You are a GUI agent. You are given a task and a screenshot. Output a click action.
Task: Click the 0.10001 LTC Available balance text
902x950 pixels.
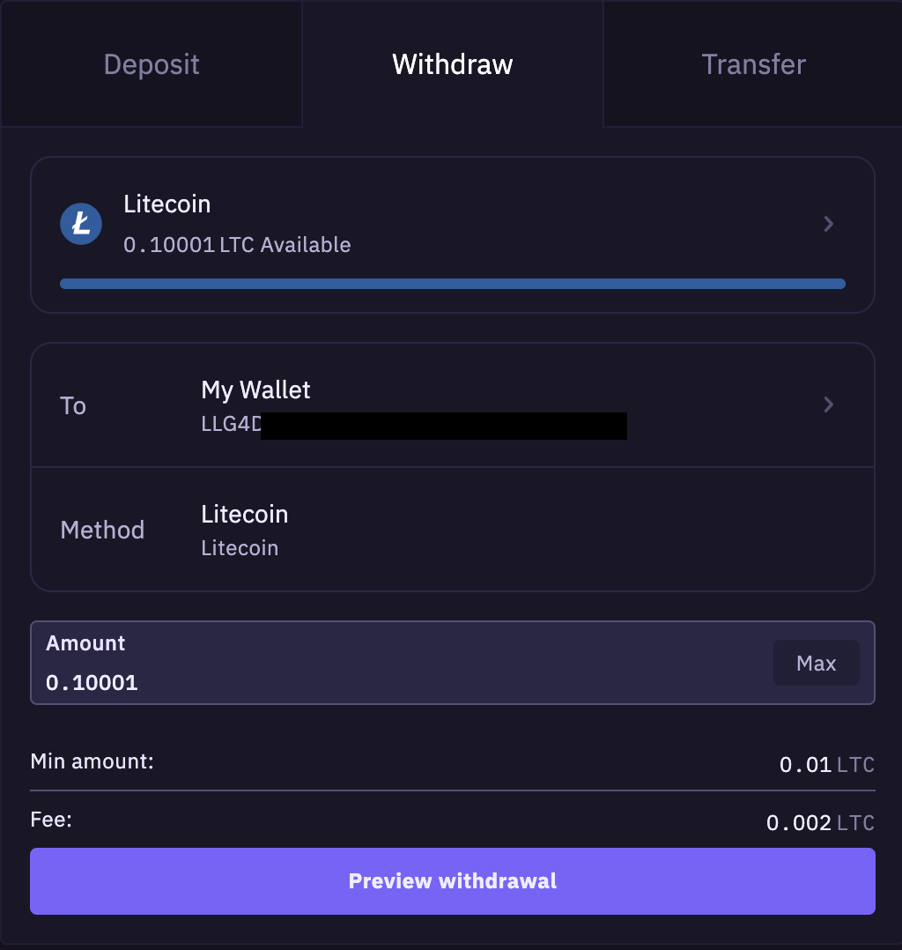[236, 245]
